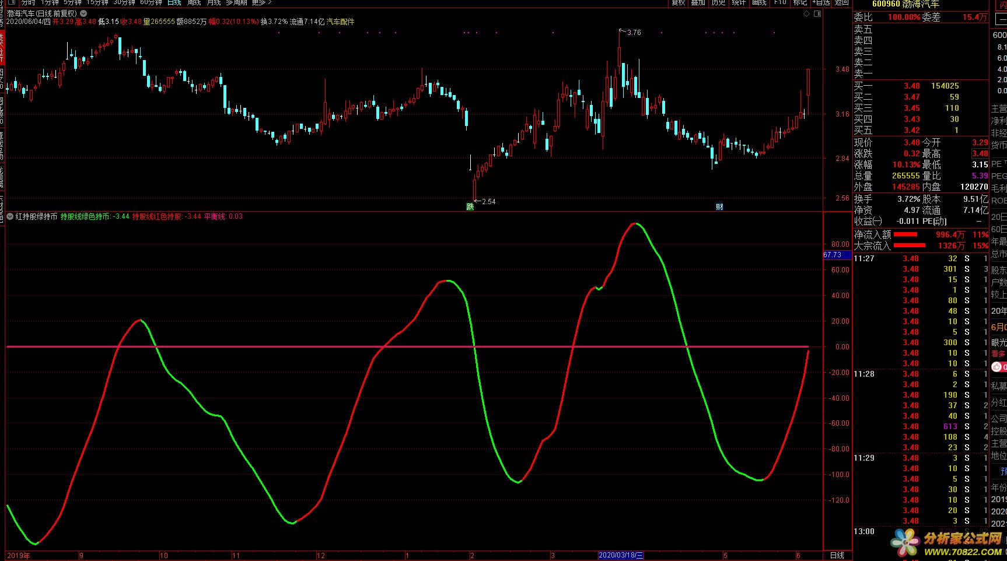This screenshot has height=561, width=1007.
Task: Click the blue 财 marker on chart
Action: [719, 206]
